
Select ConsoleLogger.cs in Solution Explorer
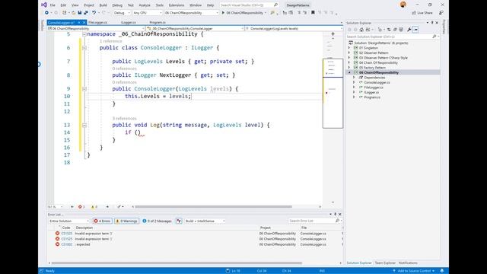point(377,82)
